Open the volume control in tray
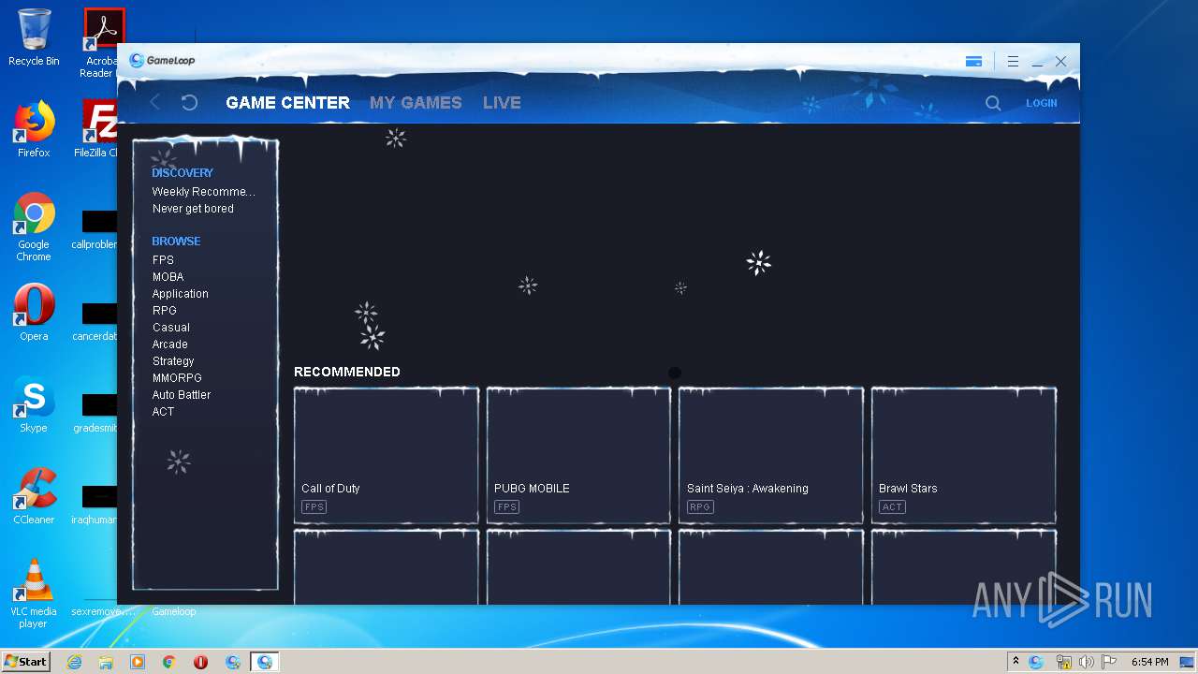Image resolution: width=1198 pixels, height=674 pixels. coord(1086,662)
